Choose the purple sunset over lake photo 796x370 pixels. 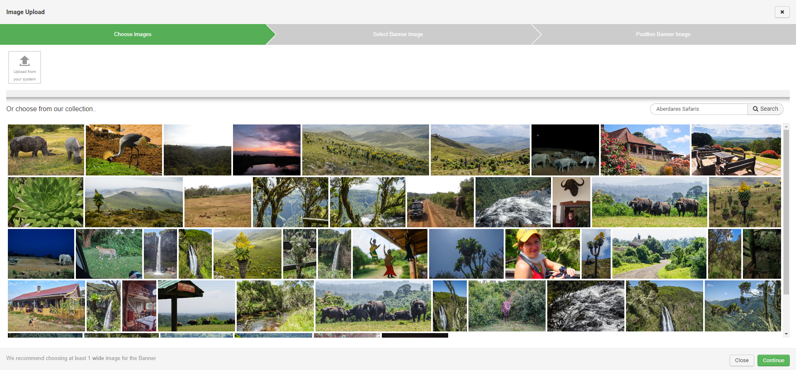tap(267, 150)
